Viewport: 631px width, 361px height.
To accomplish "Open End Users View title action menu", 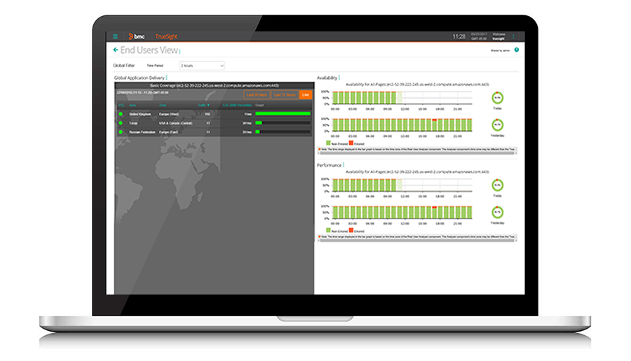I will tap(180, 51).
